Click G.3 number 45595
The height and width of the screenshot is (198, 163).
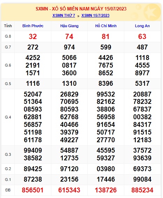106,150
